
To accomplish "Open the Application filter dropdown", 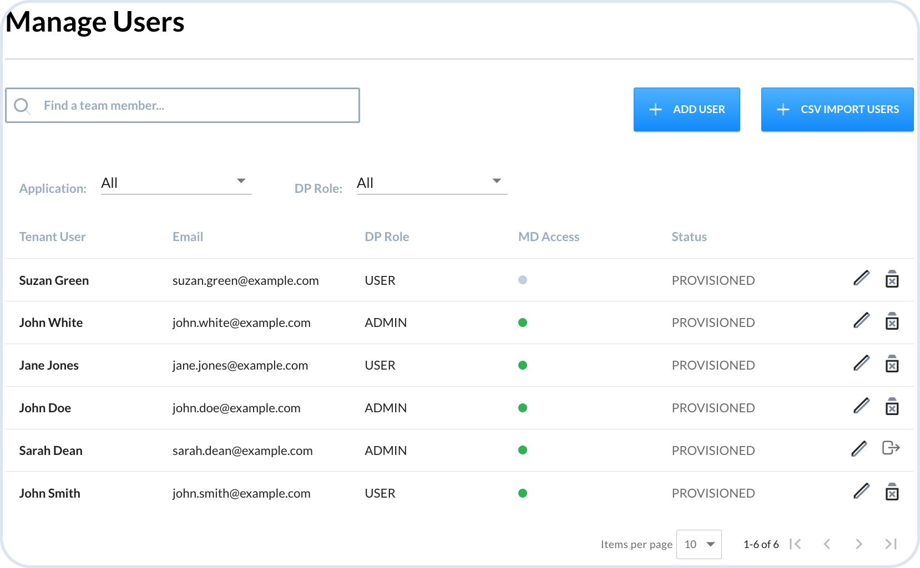I will point(176,183).
